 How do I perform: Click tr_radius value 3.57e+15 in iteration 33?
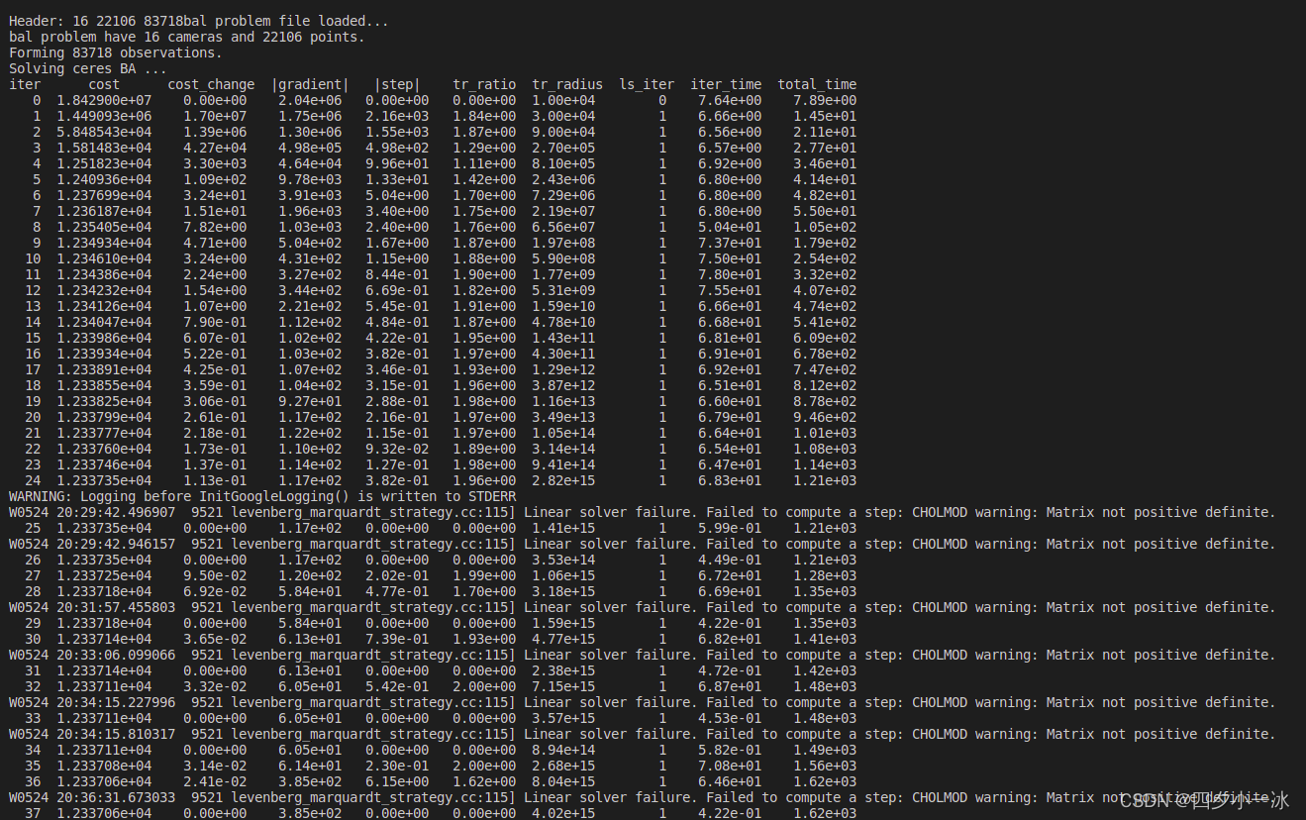click(x=563, y=718)
